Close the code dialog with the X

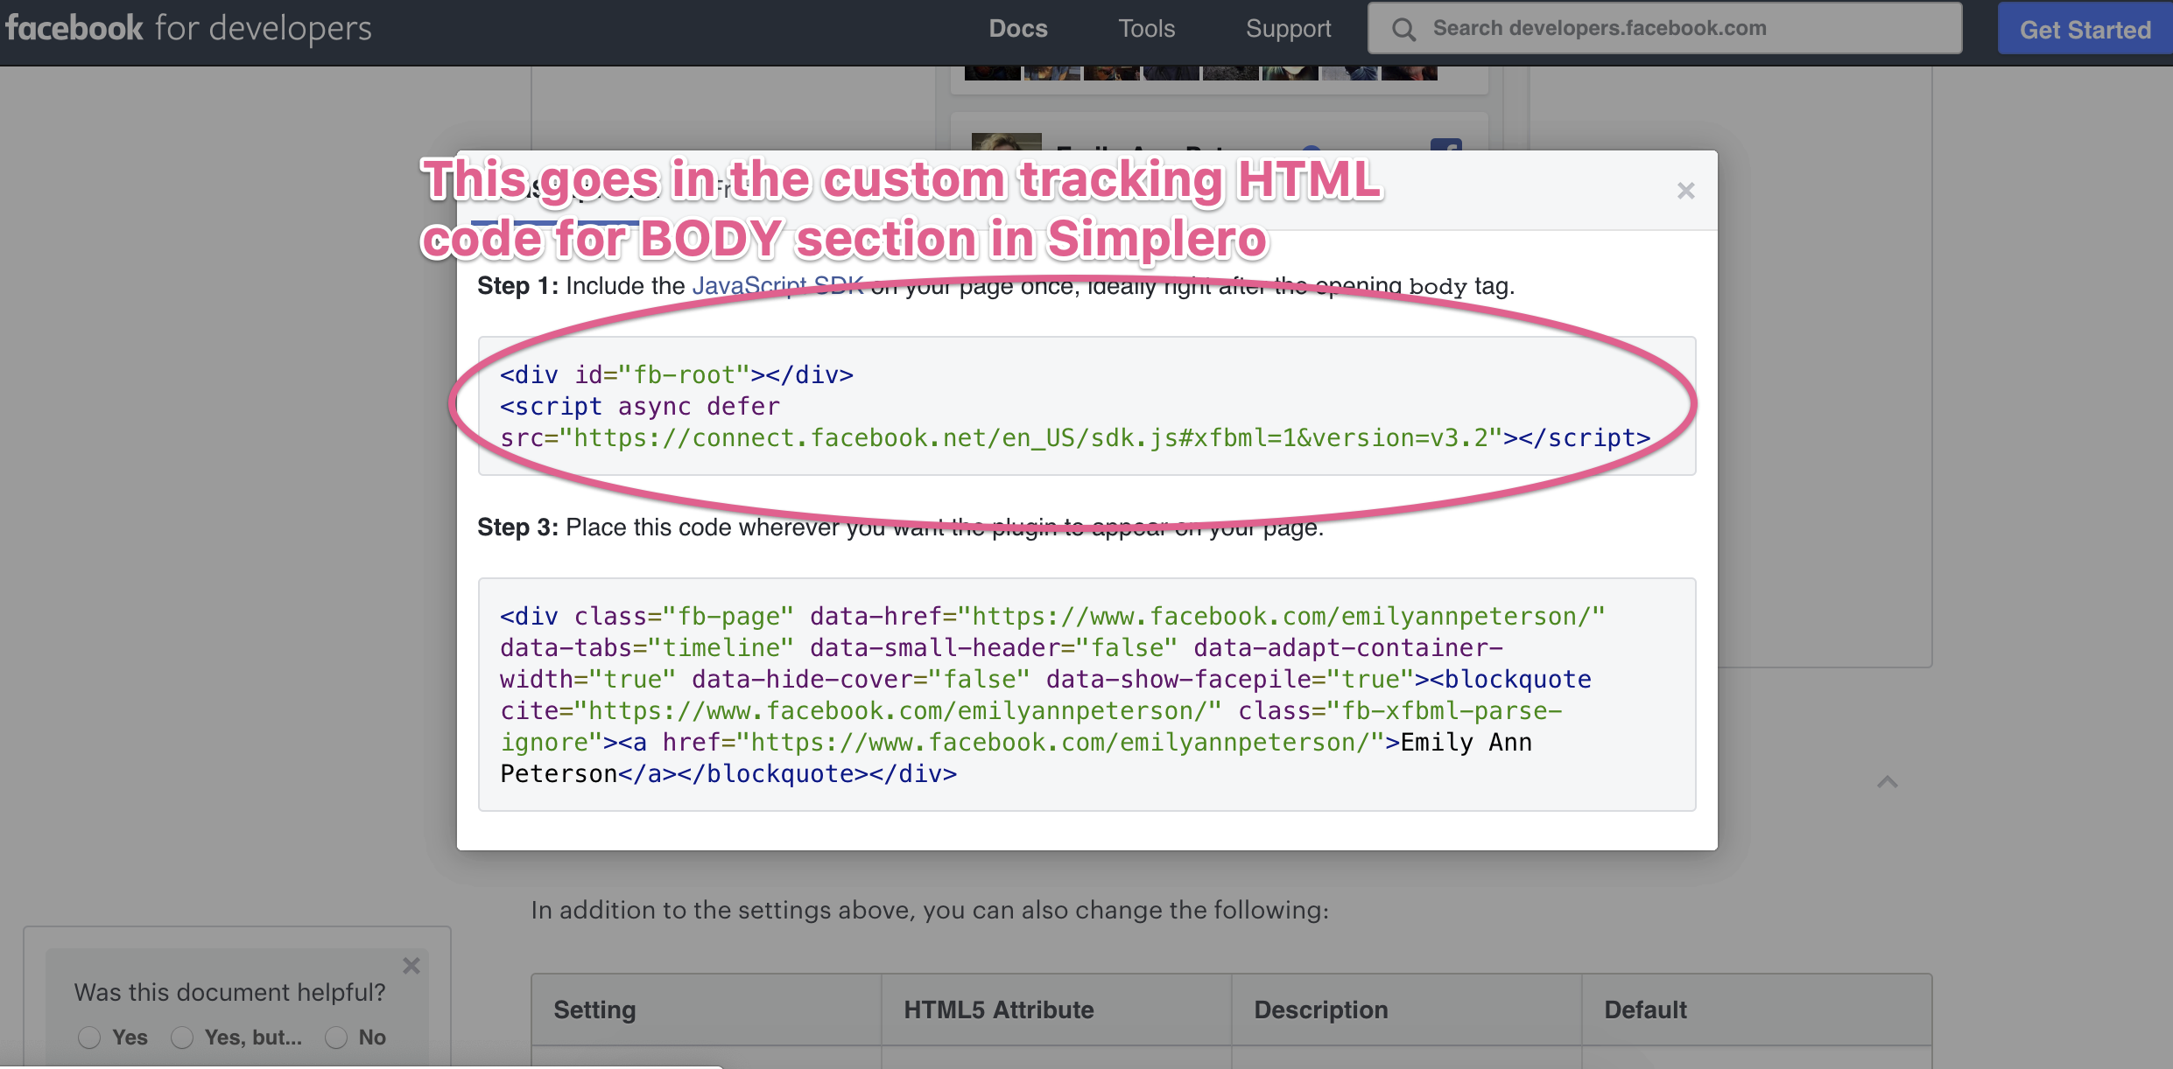1685,191
